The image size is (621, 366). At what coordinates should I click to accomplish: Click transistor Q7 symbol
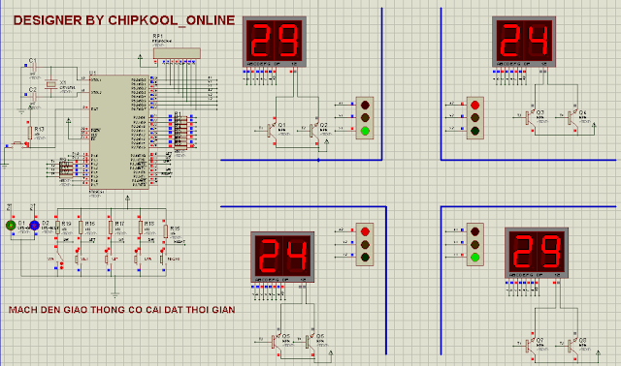(x=529, y=346)
